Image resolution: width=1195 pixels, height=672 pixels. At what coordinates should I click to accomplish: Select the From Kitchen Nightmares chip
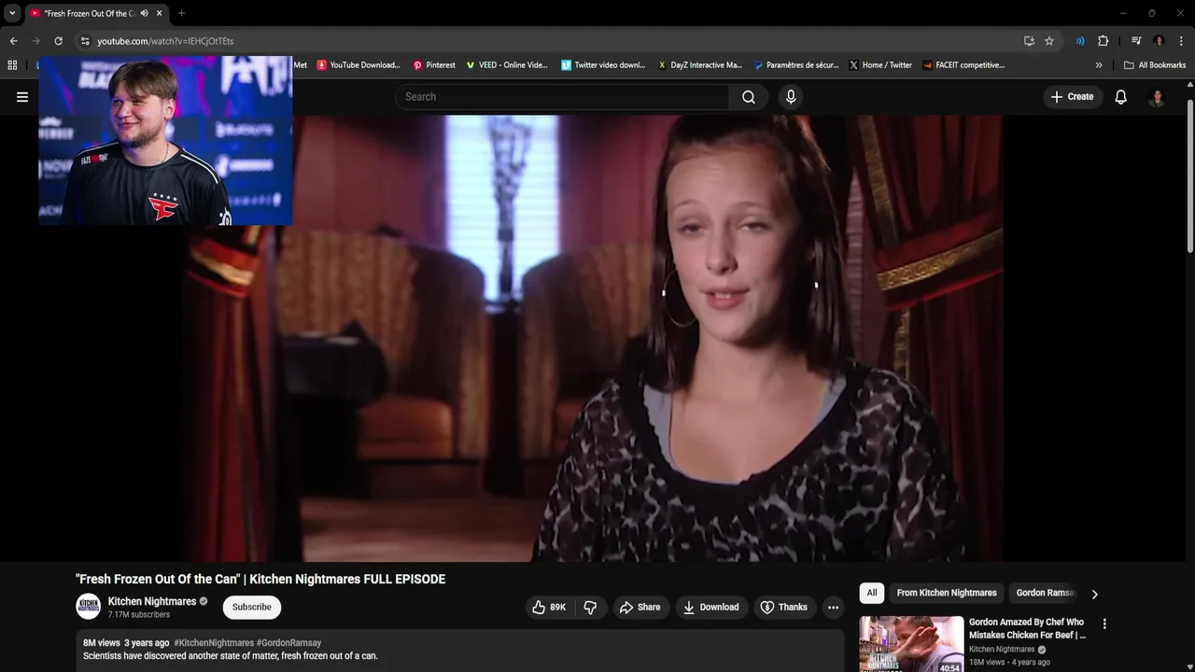[946, 593]
